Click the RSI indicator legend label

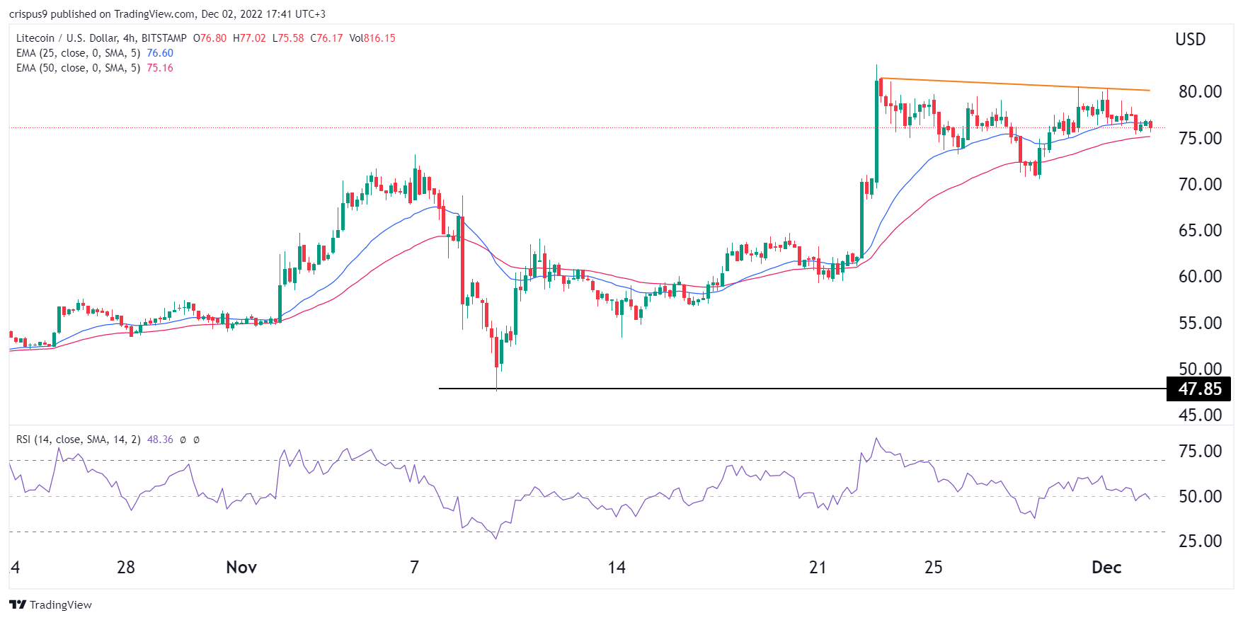(x=79, y=440)
